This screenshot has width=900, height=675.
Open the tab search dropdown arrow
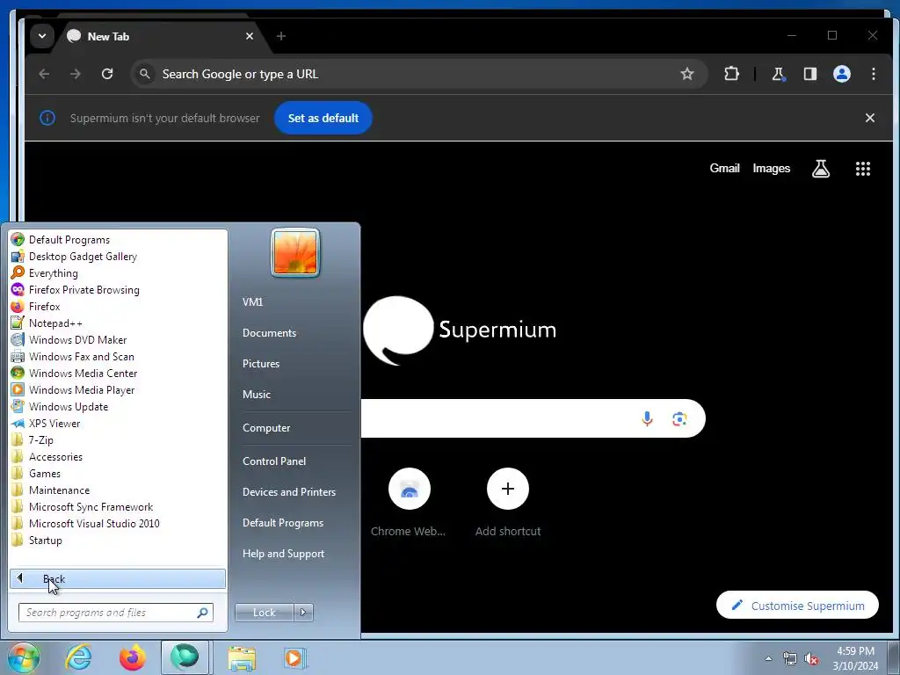[x=42, y=36]
